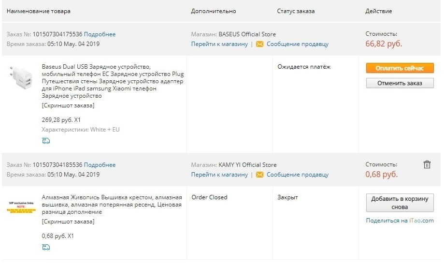
Task: Click the orange 'Оплатить сейчас' button
Action: [400, 68]
